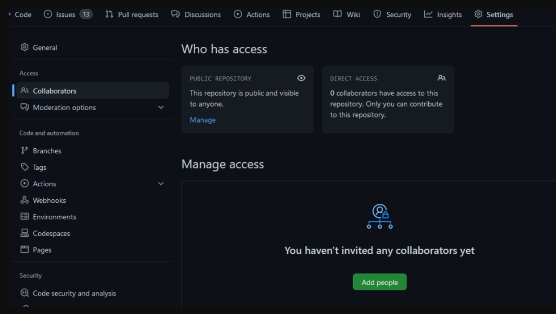Screen dimensions: 556x314
Task: Click the "Manage access" heading
Action: point(223,164)
